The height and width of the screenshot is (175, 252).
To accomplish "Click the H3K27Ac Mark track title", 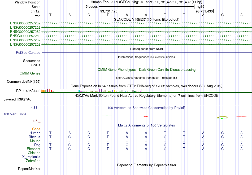I will [146, 96].
